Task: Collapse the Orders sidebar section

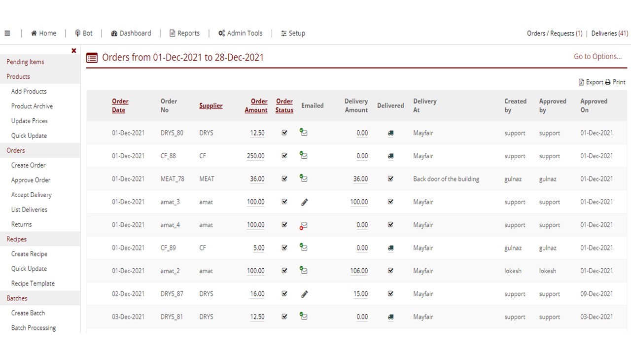Action: tap(16, 150)
